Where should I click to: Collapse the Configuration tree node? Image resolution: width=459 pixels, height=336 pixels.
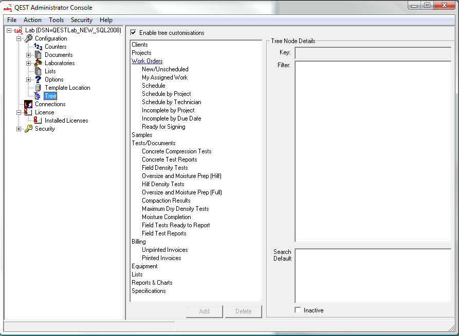click(19, 38)
